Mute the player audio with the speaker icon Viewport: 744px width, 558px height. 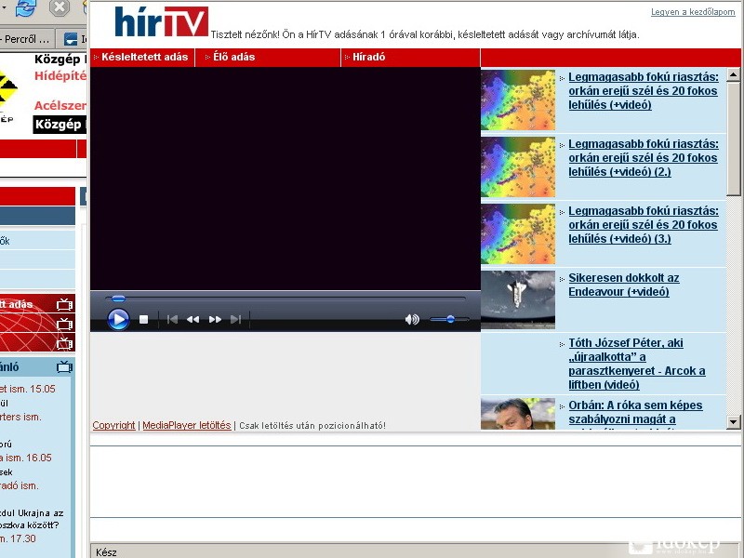(412, 319)
